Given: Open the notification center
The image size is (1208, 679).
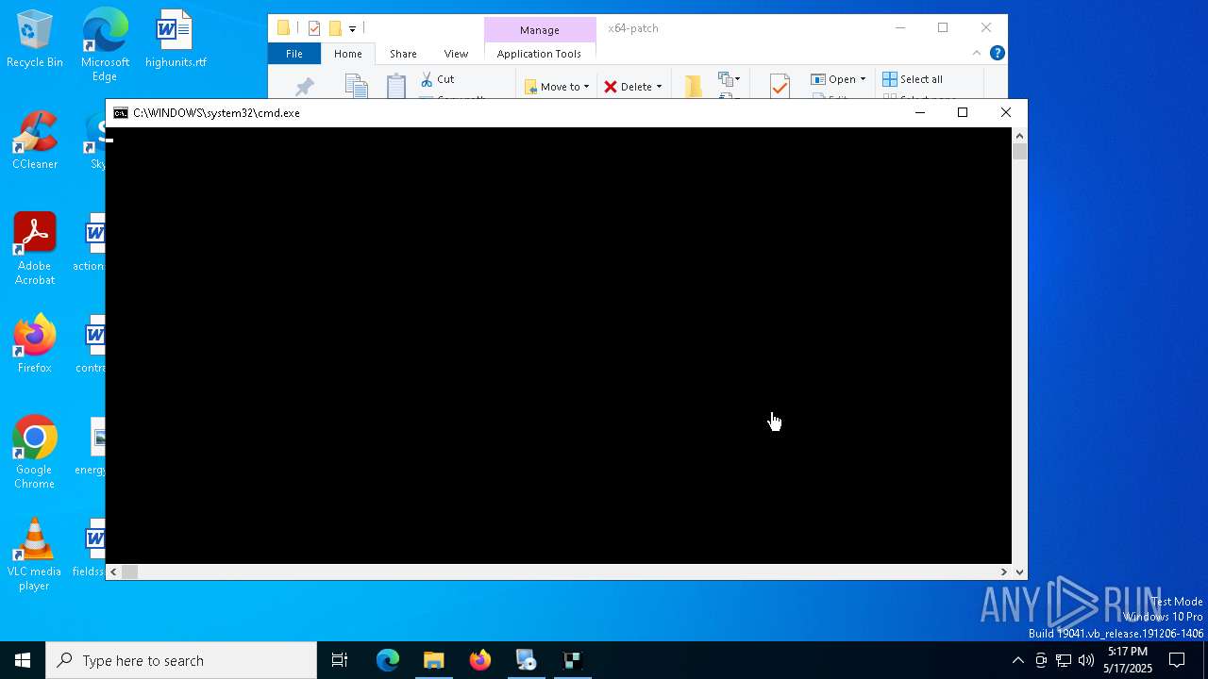Looking at the screenshot, I should click(1177, 660).
